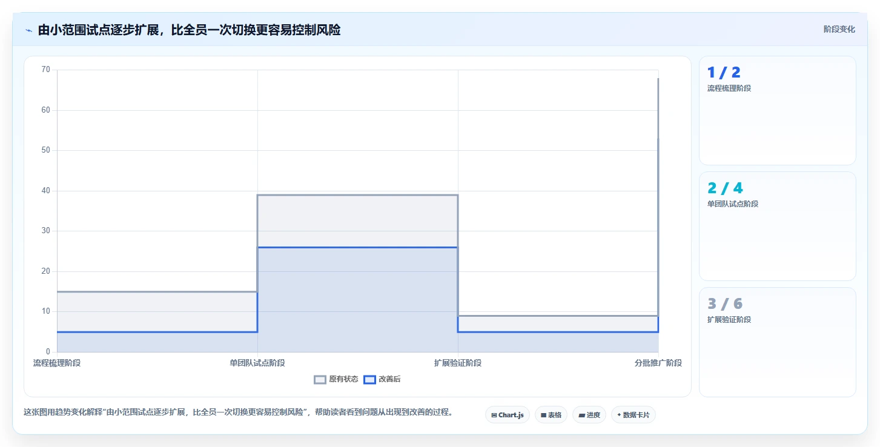Click the 数据卡片 tag icon
880x447 pixels.
coord(619,415)
